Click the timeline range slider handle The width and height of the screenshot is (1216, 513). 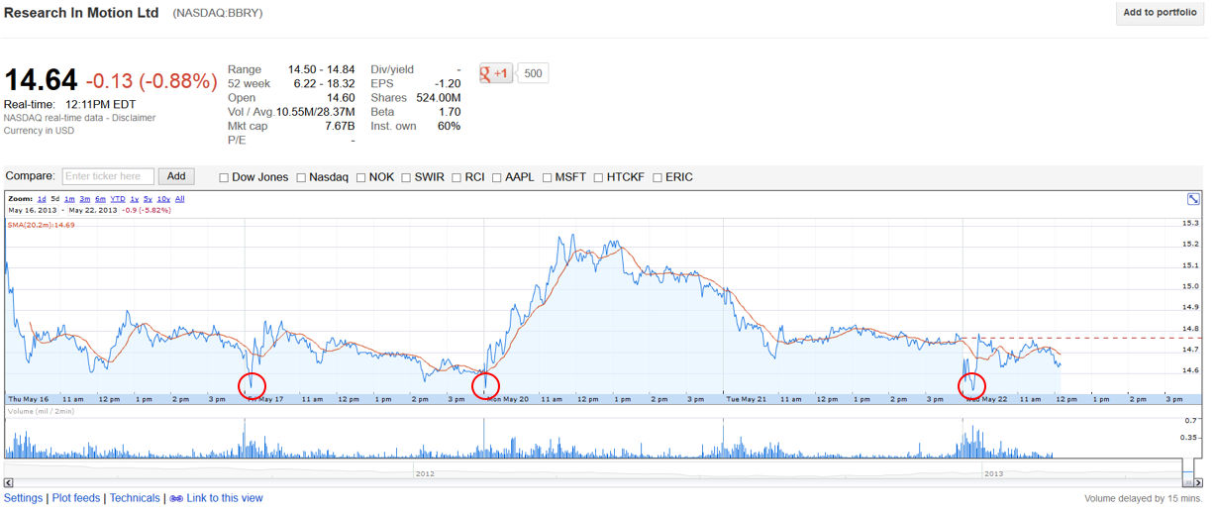1188,482
